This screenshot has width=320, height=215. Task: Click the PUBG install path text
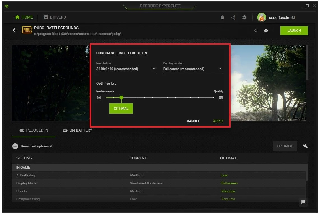click(x=78, y=34)
